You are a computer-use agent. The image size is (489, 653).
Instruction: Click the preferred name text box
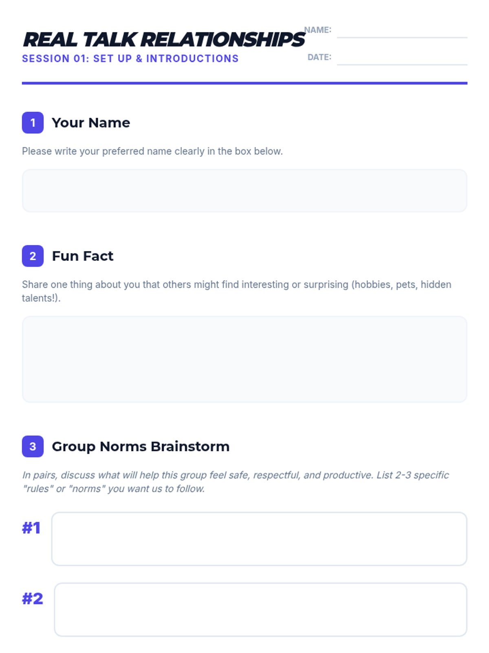[244, 191]
